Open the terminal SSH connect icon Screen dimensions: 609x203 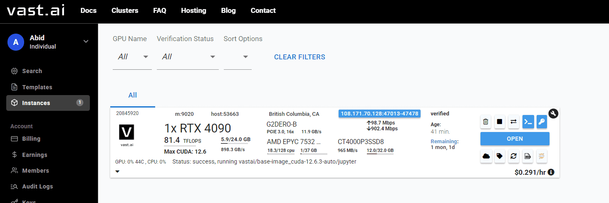pyautogui.click(x=528, y=122)
